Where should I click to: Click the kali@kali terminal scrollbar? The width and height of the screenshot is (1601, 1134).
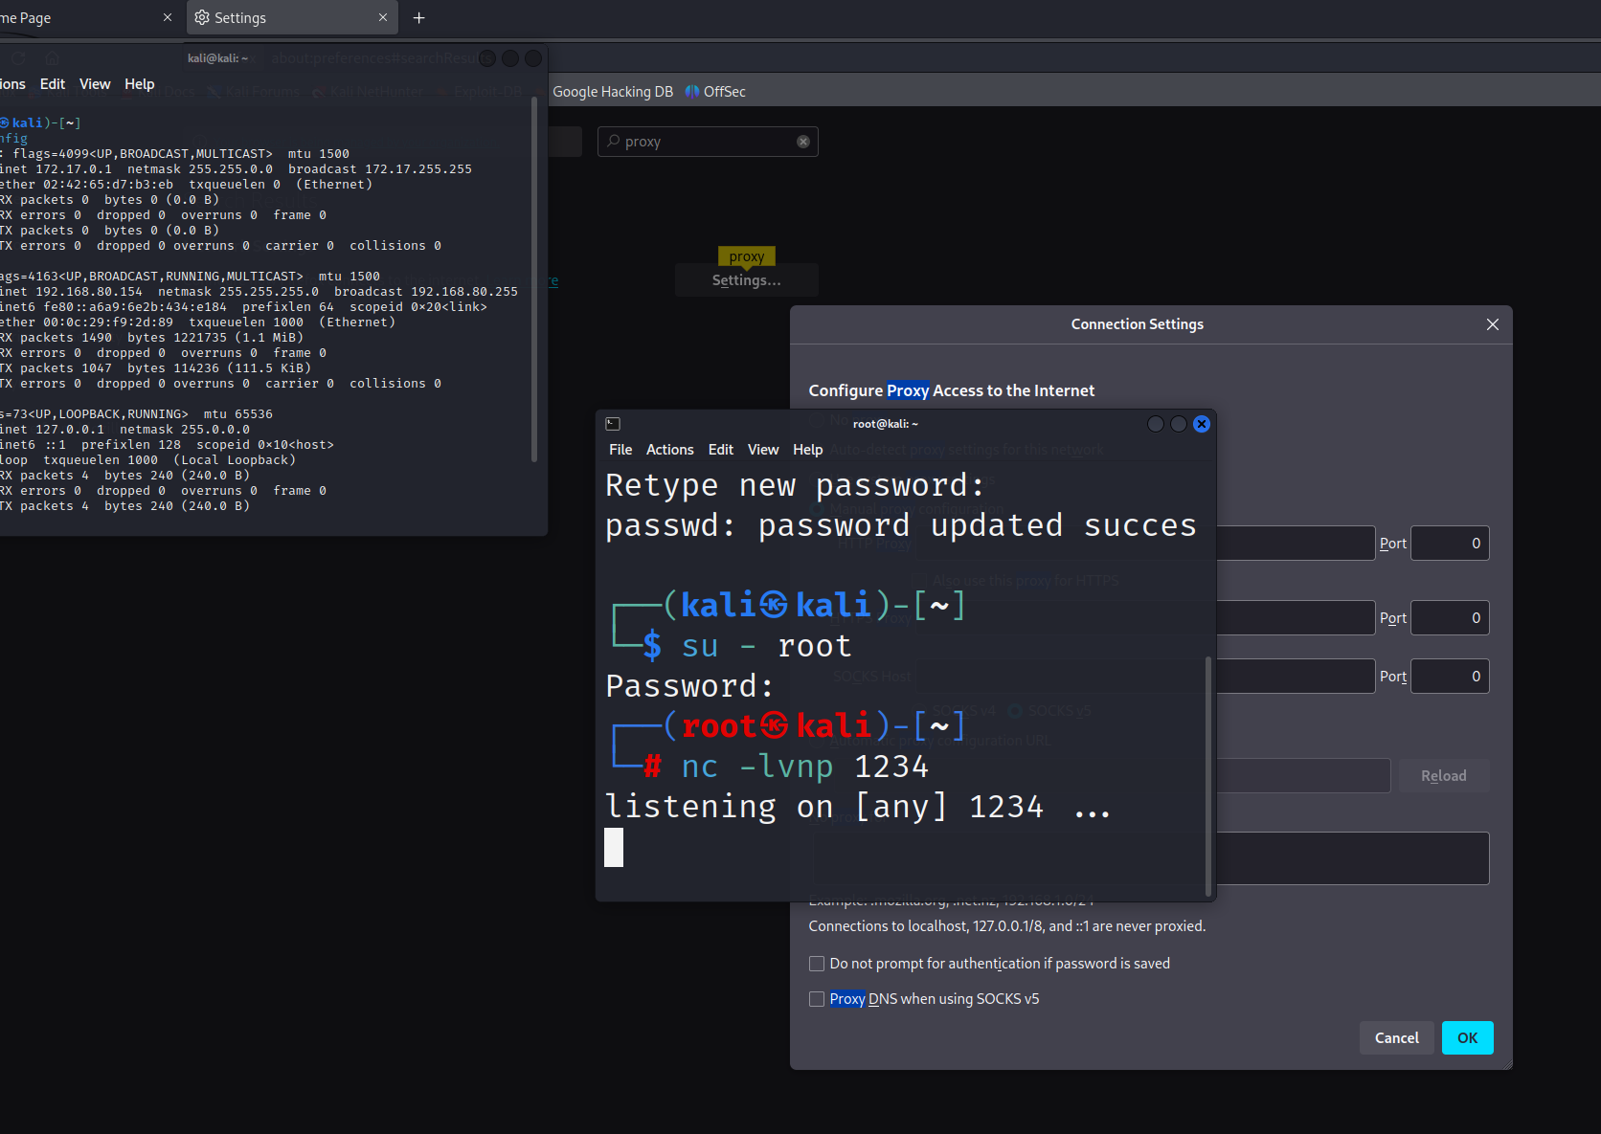pos(534,278)
